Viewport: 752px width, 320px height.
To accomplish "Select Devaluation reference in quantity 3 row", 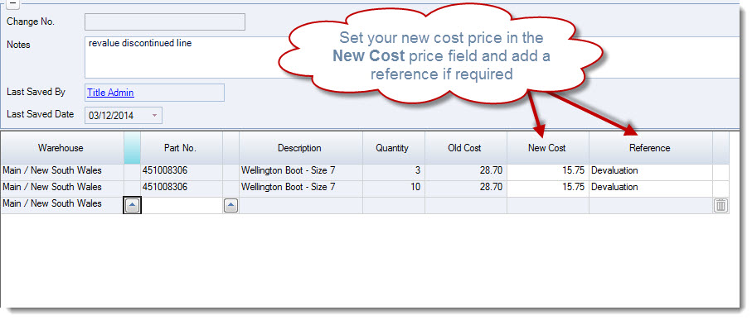I will click(651, 171).
